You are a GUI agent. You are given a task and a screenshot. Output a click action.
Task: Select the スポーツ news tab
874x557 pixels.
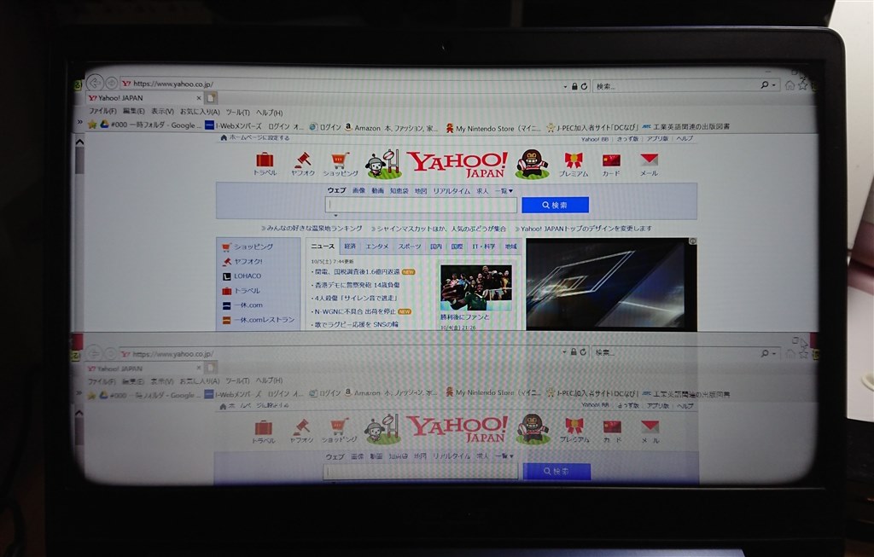click(410, 247)
